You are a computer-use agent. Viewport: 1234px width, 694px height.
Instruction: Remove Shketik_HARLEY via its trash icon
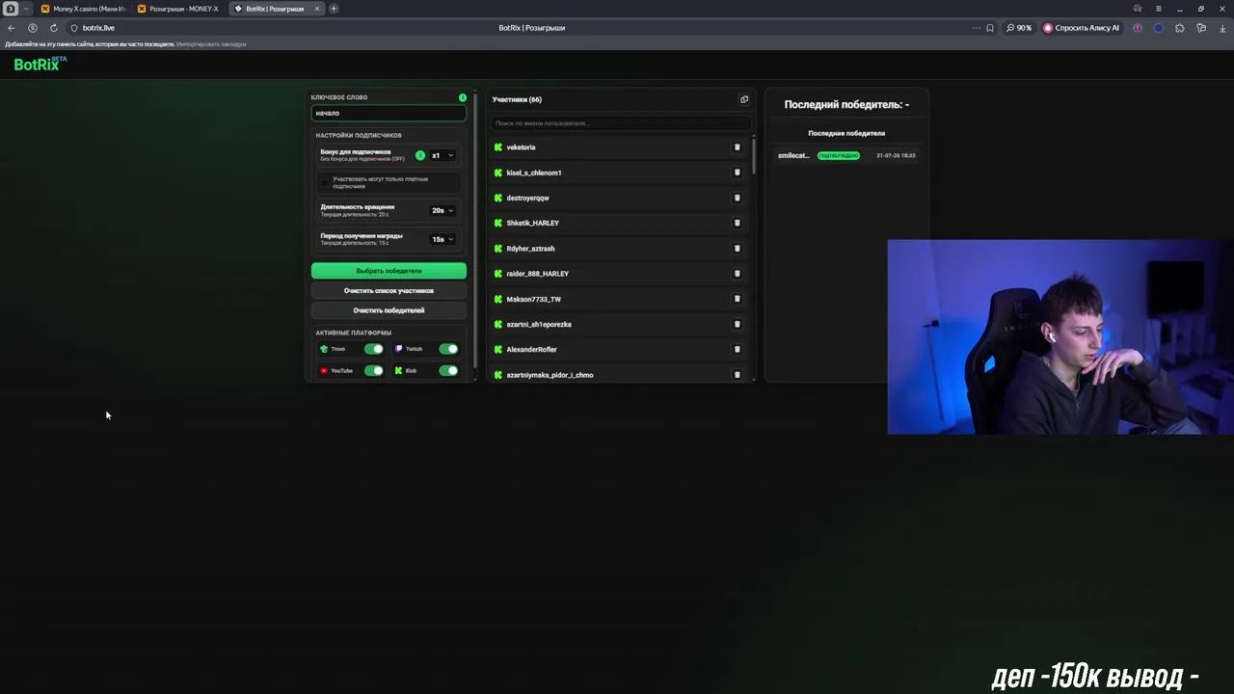click(738, 223)
